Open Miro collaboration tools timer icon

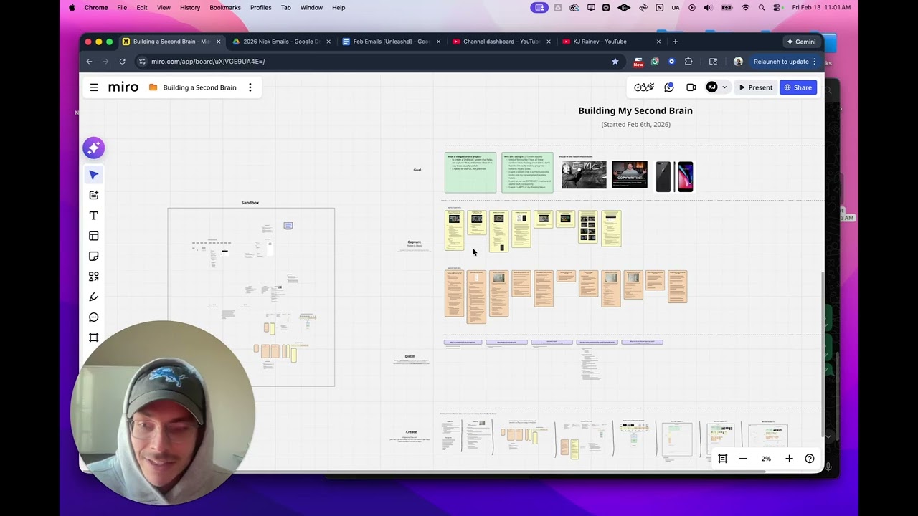point(644,87)
